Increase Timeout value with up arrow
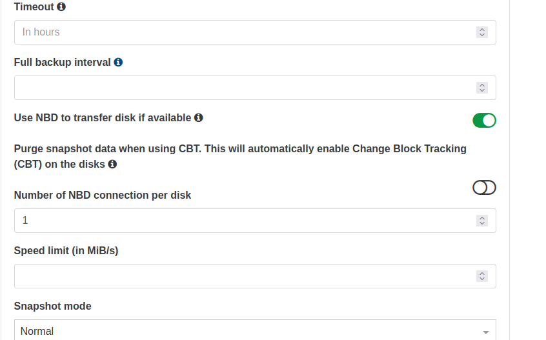This screenshot has width=546, height=340. pos(482,30)
